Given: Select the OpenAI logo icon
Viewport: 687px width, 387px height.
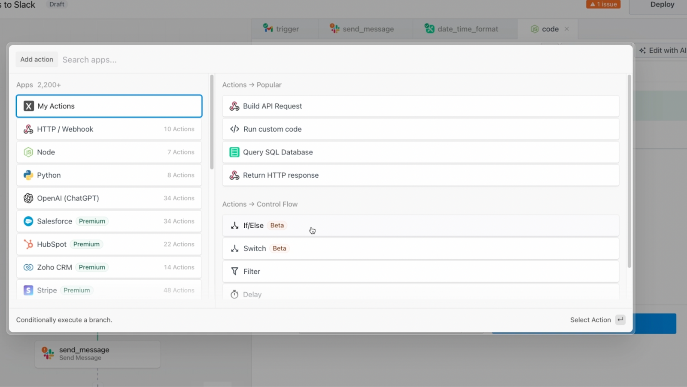Looking at the screenshot, I should tap(28, 198).
